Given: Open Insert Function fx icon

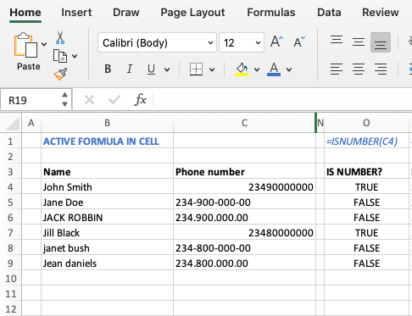Looking at the screenshot, I should point(141,100).
